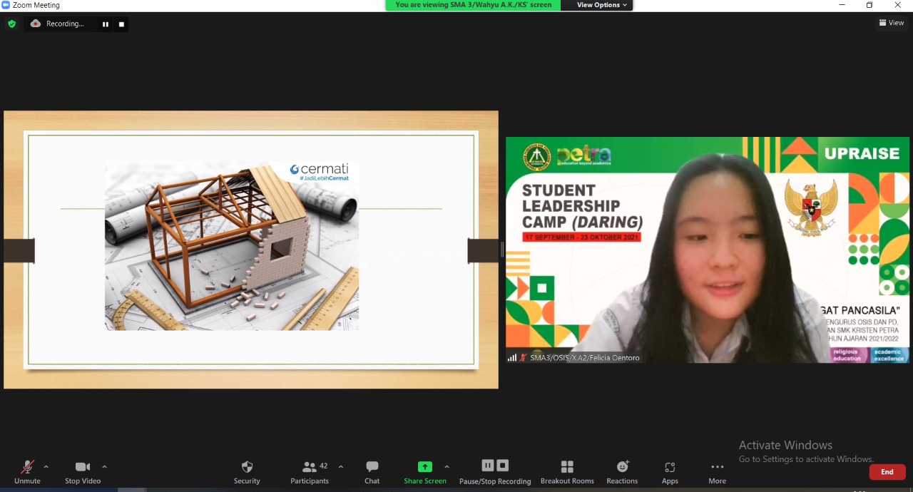The width and height of the screenshot is (913, 492).
Task: Pause recording in the bottom toolbar
Action: 488,466
